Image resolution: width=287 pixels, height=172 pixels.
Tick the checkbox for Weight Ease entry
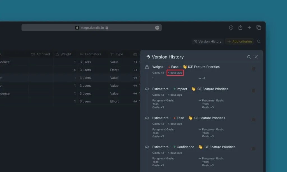tap(253, 69)
